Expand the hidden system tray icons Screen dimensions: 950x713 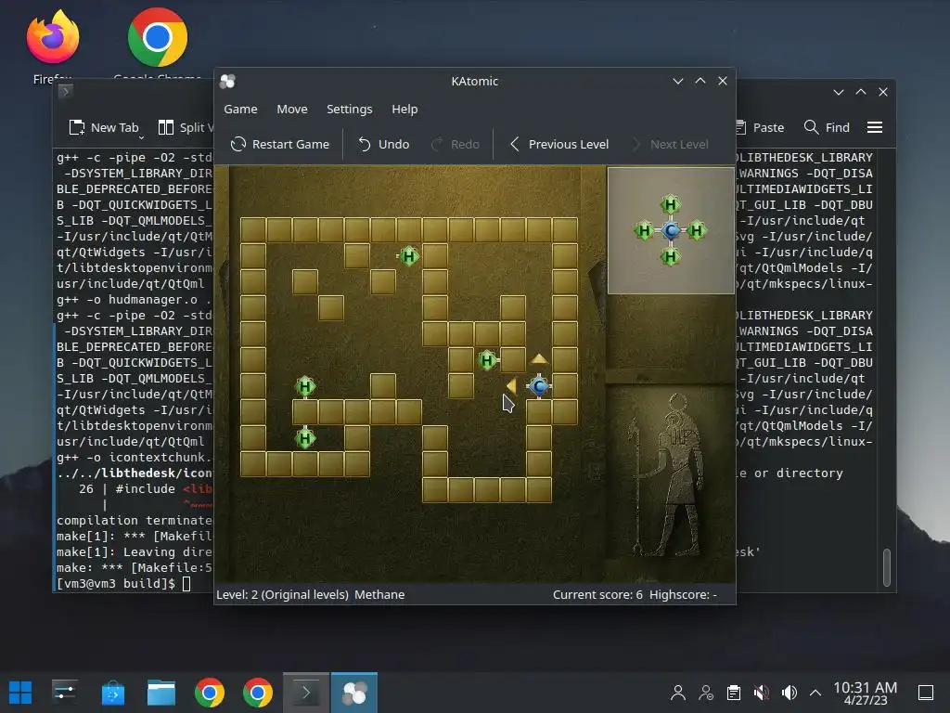click(x=815, y=693)
